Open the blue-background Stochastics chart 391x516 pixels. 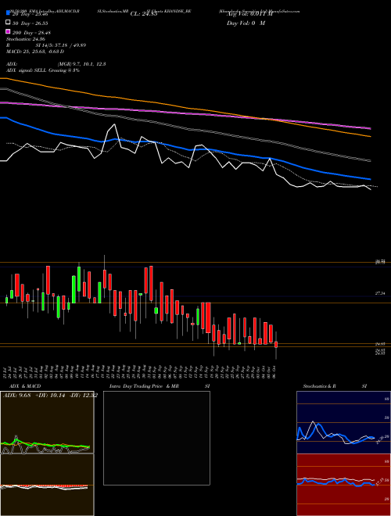click(343, 422)
